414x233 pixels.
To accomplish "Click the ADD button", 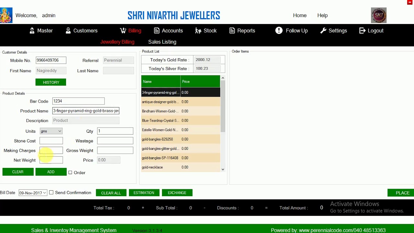I will (x=51, y=172).
